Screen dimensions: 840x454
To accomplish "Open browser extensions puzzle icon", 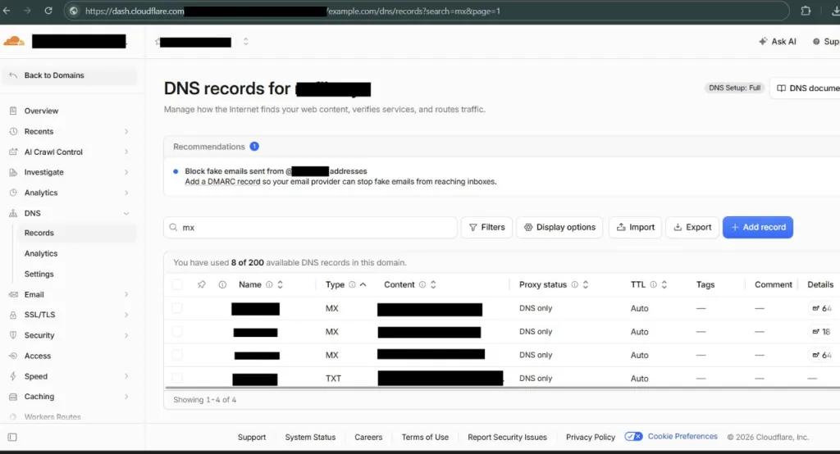I will (806, 11).
